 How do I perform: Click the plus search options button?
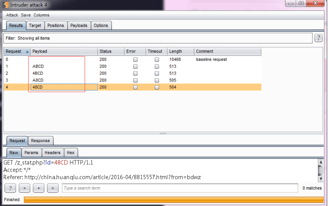[x=38, y=188]
